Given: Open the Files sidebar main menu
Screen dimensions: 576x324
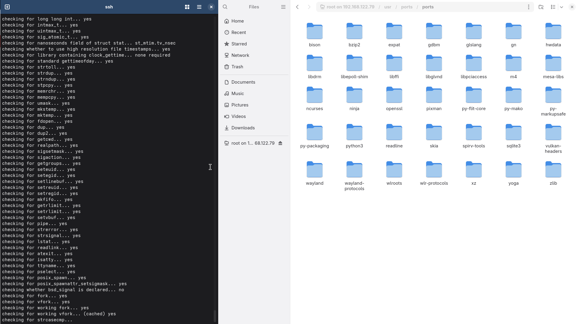Looking at the screenshot, I should click(x=283, y=7).
